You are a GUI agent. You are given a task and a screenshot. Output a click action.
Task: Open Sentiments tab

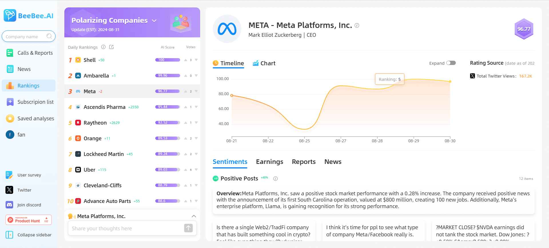pos(230,162)
